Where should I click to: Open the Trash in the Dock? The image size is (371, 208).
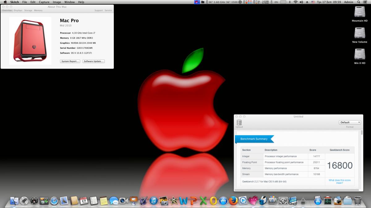(358, 201)
